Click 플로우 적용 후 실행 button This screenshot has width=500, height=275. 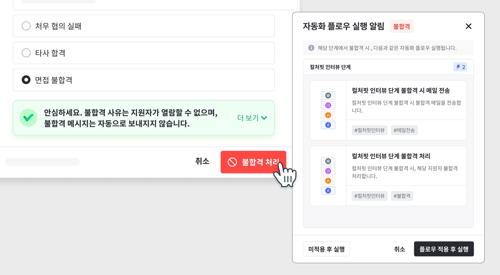tap(444, 249)
